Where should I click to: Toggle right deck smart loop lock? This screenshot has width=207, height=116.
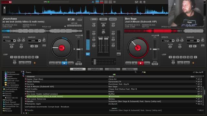pos(193,63)
